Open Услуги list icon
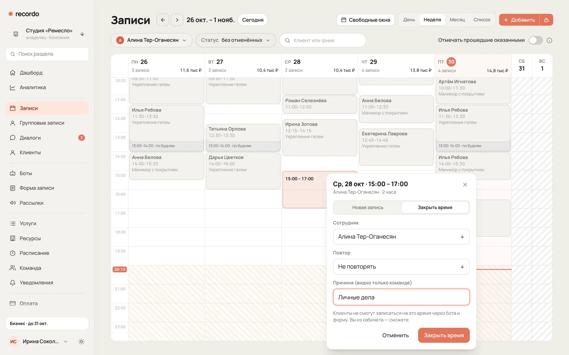 [13, 224]
